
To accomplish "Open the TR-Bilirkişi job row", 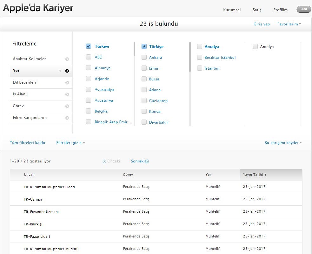I will [x=156, y=224].
